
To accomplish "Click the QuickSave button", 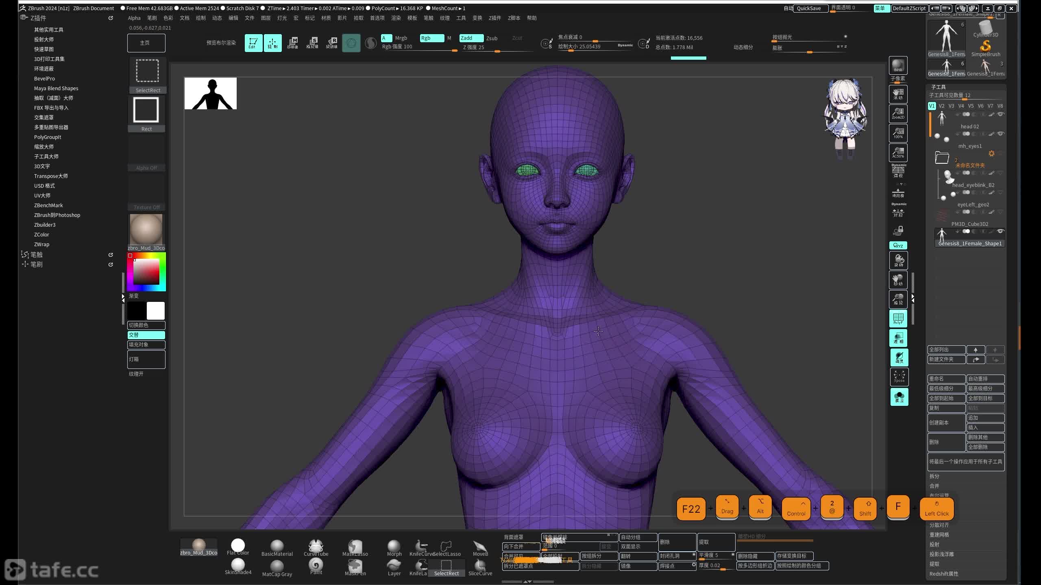I will coord(811,8).
